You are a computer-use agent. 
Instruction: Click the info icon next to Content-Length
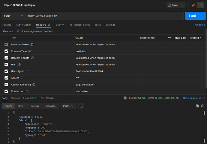32,58
